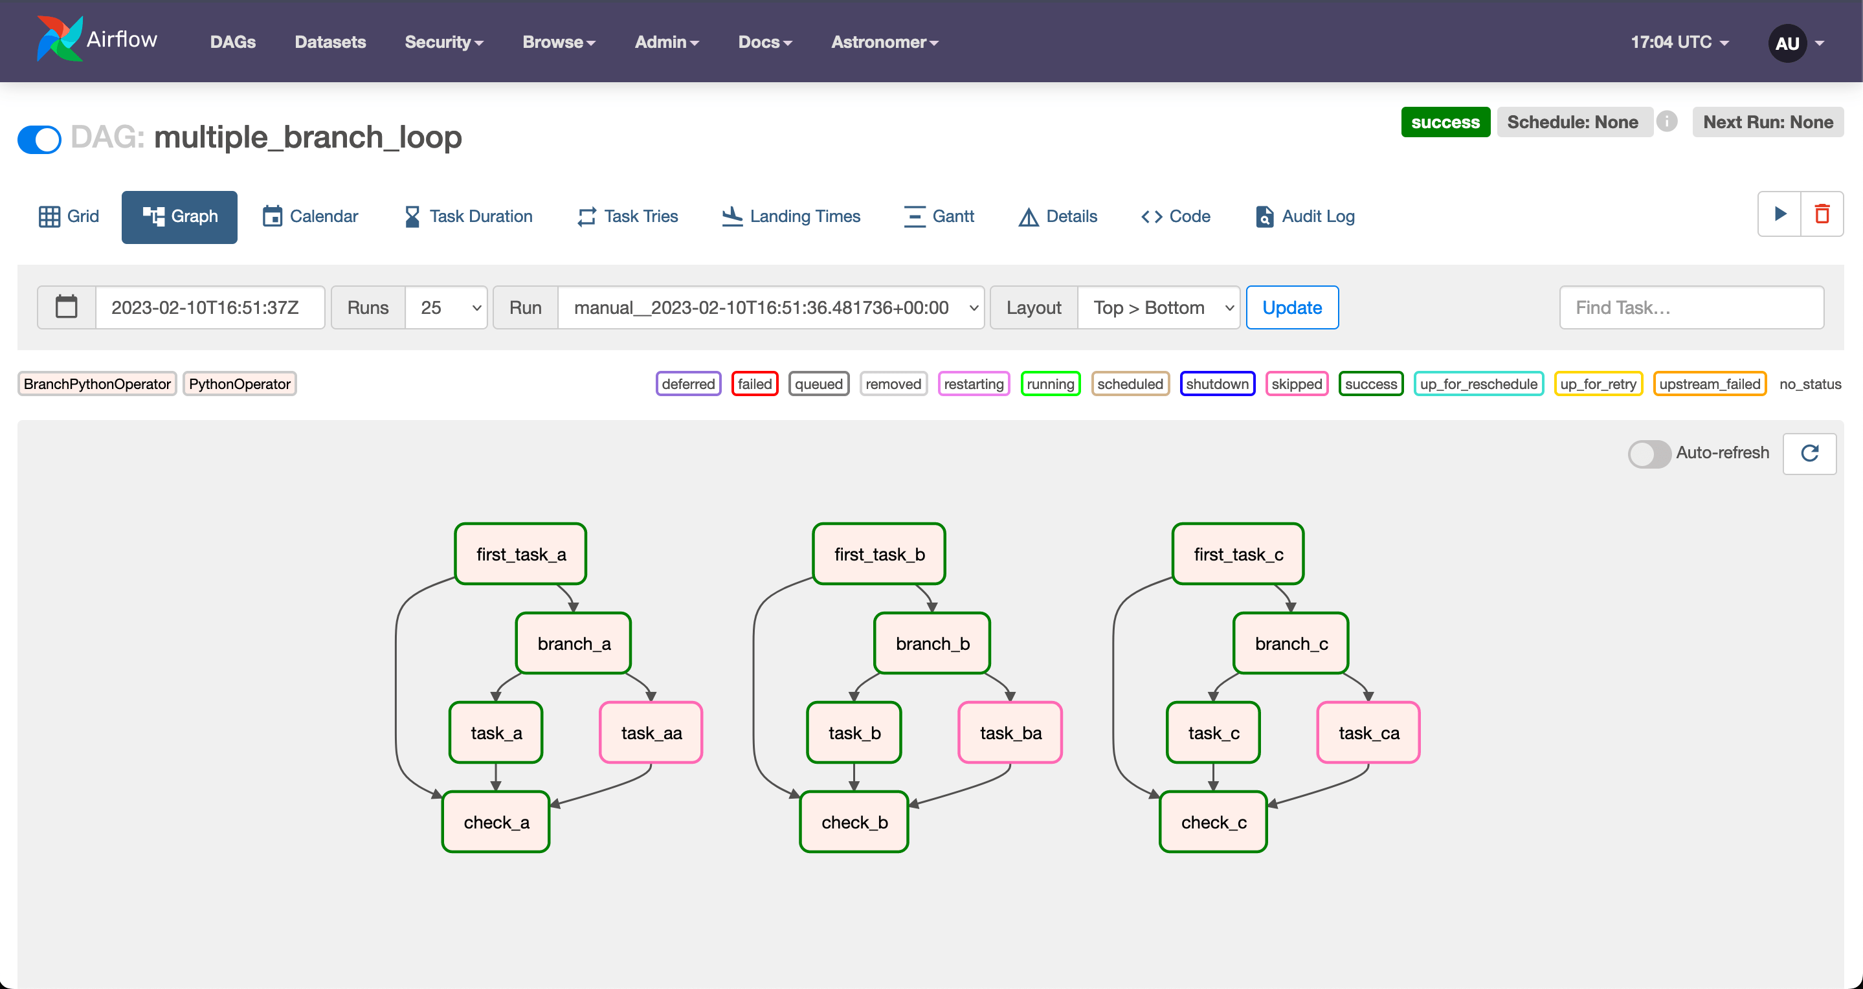Click the delete DAG trash icon
The width and height of the screenshot is (1863, 989).
(1822, 214)
